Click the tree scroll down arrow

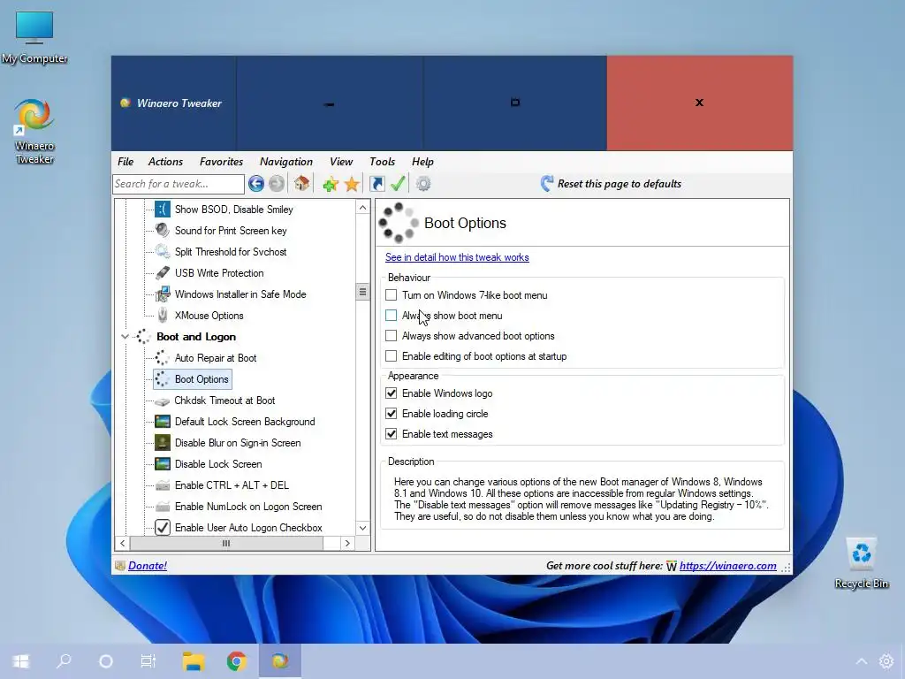point(362,528)
